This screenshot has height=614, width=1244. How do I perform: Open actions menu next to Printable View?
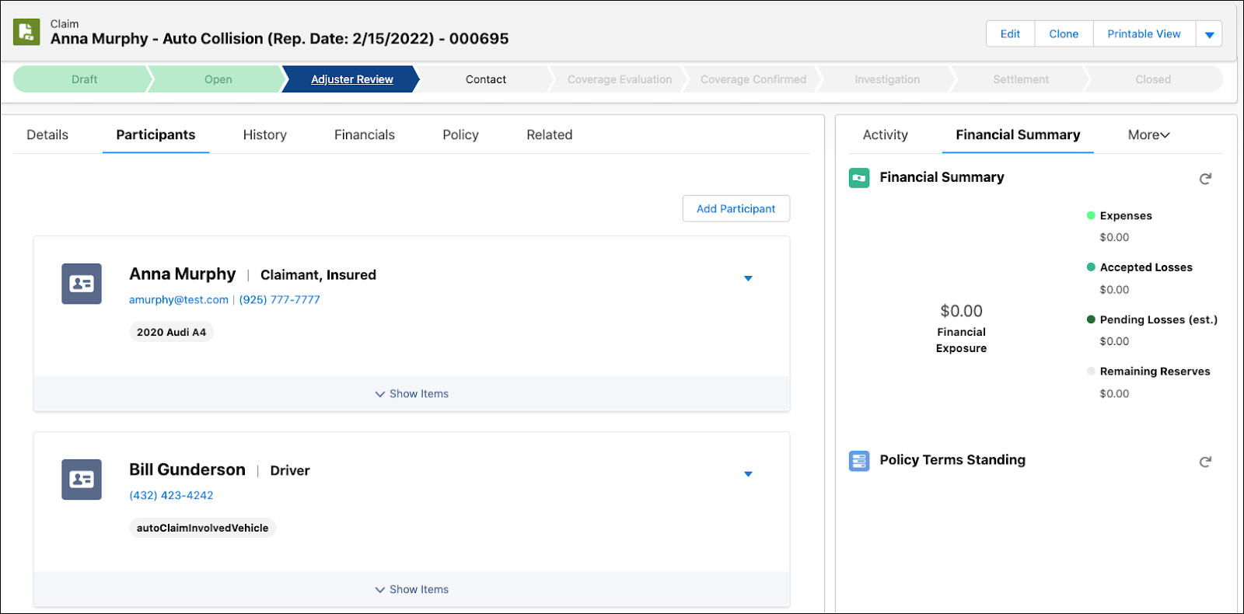[x=1209, y=34]
